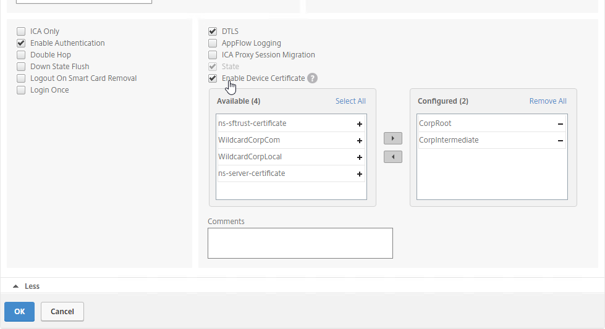Remove CorpRoot using its minus icon

pyautogui.click(x=561, y=124)
